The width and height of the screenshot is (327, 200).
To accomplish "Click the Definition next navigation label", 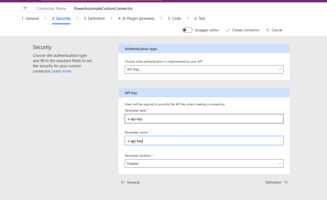I will pos(273,182).
